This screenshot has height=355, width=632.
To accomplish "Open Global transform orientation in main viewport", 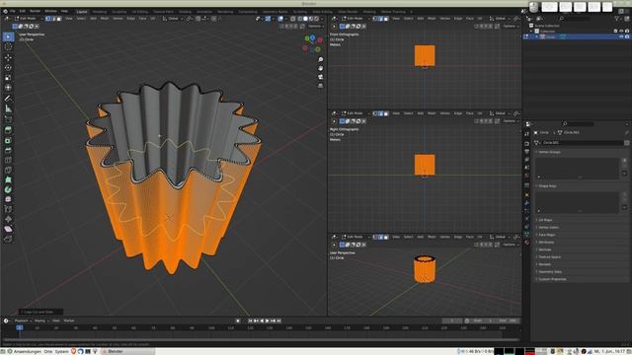I will tap(174, 19).
